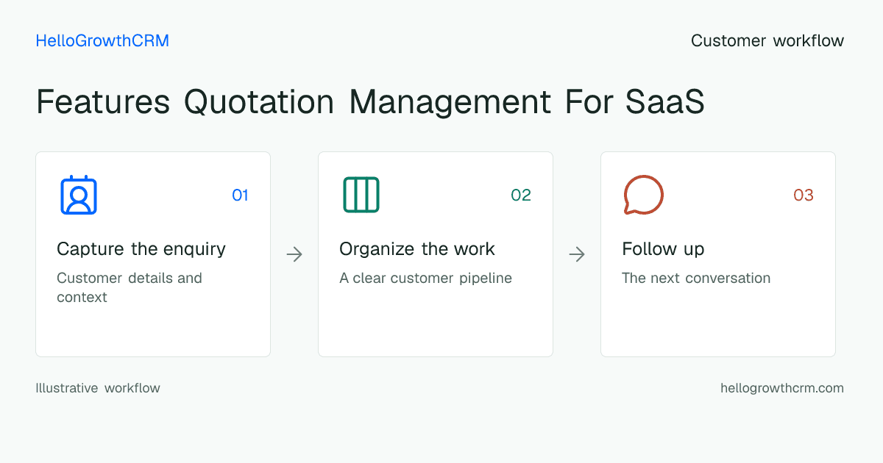883x463 pixels.
Task: Click the arrow after Capture the enquiry card
Action: click(x=294, y=254)
